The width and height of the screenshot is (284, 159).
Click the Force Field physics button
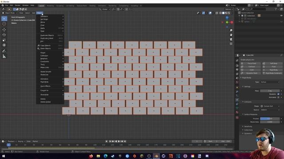(x=251, y=64)
